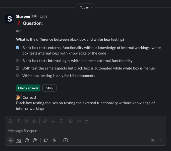The width and height of the screenshot is (171, 151).
Task: Click the APP badge next to Sharpen
Action: click(x=34, y=16)
